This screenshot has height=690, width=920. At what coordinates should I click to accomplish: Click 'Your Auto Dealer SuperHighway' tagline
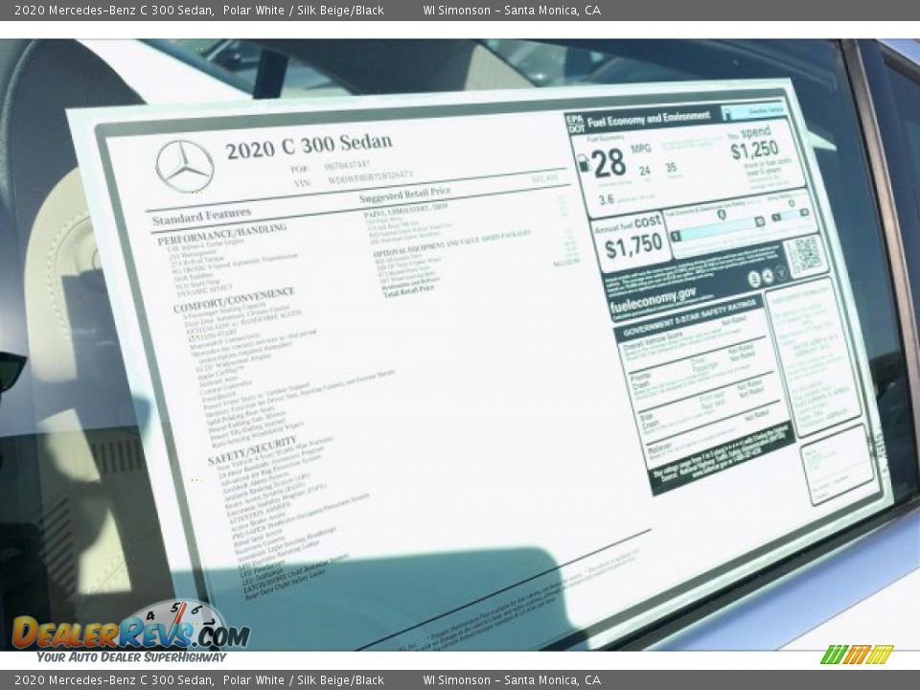(131, 657)
